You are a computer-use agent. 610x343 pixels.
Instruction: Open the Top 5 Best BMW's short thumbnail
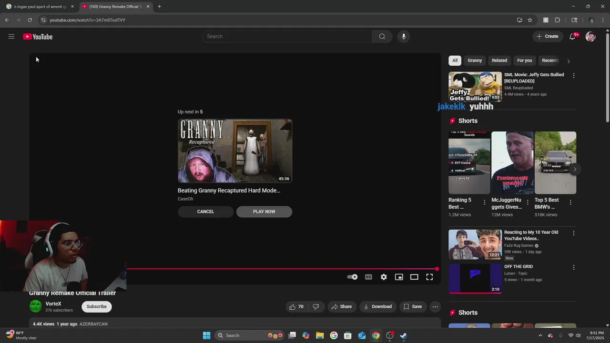point(555,163)
